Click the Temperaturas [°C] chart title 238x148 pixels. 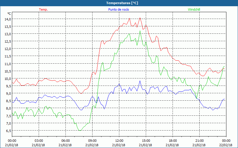pos(122,3)
